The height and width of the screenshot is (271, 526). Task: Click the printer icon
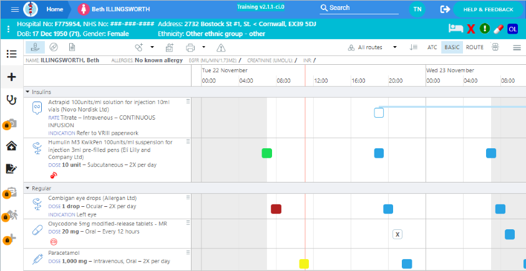point(190,47)
